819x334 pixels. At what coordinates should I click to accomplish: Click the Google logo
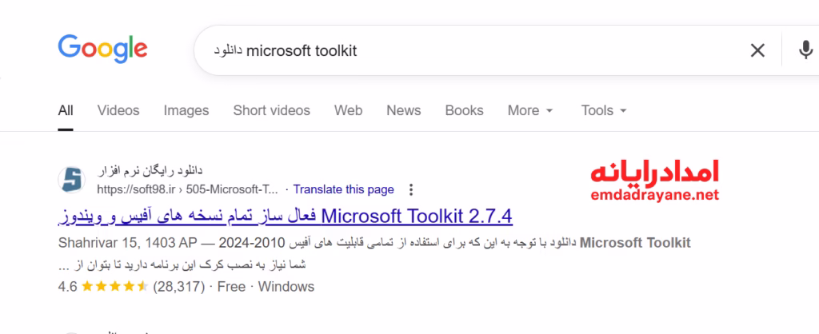point(102,48)
